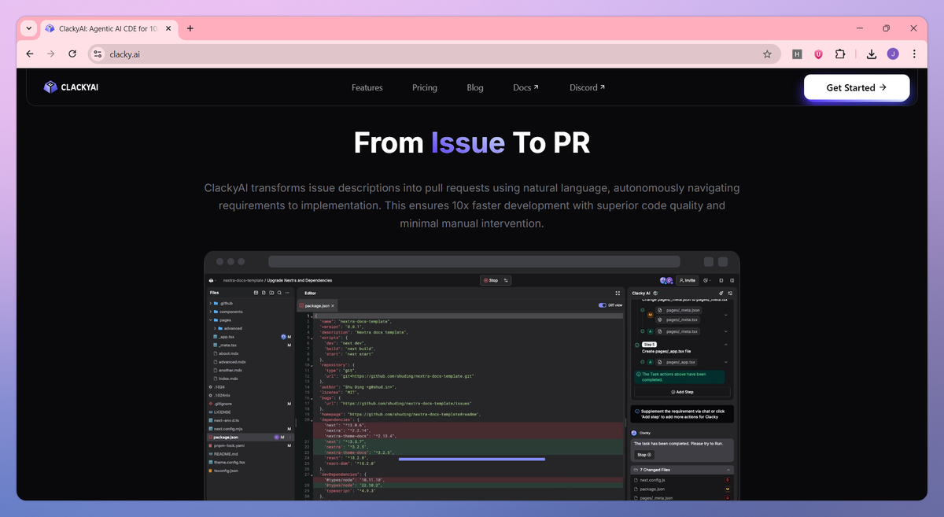Reload the clacky.ai page
Viewport: 944px width, 517px height.
[x=72, y=54]
